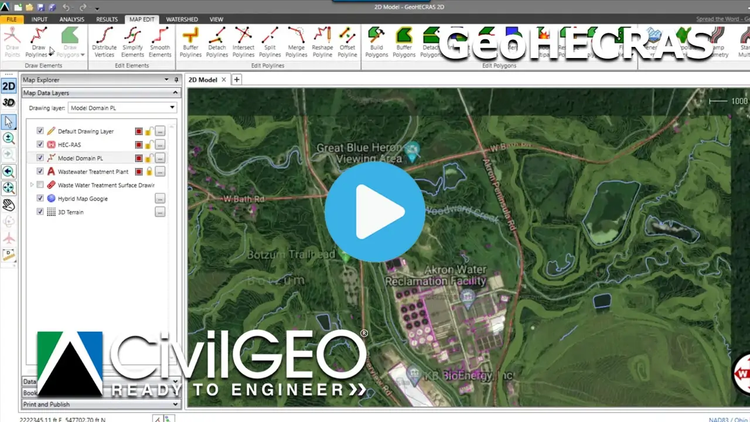Collapse the Map Data Layers section

click(175, 93)
